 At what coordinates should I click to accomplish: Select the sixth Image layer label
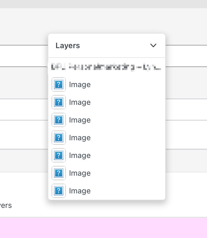[x=80, y=173]
